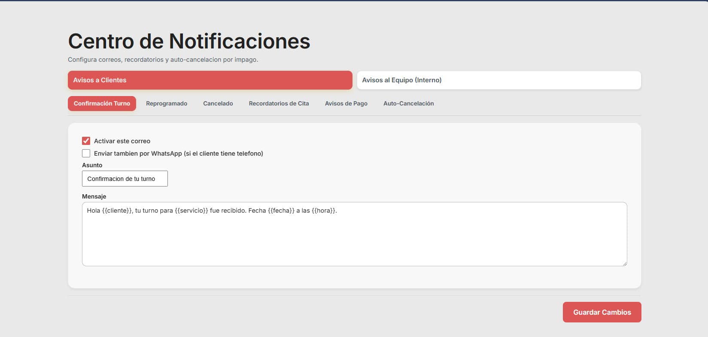Grab the Mensaje textarea resize handle
Viewport: 708px width, 337px height.
point(624,263)
